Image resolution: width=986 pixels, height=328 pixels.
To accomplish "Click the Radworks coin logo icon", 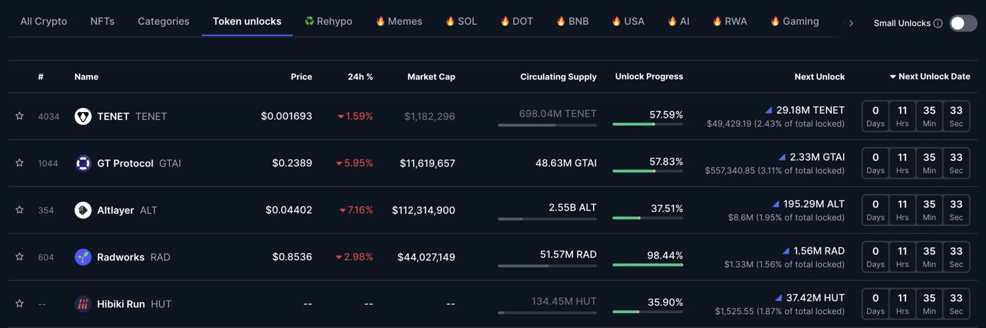I will click(x=83, y=257).
